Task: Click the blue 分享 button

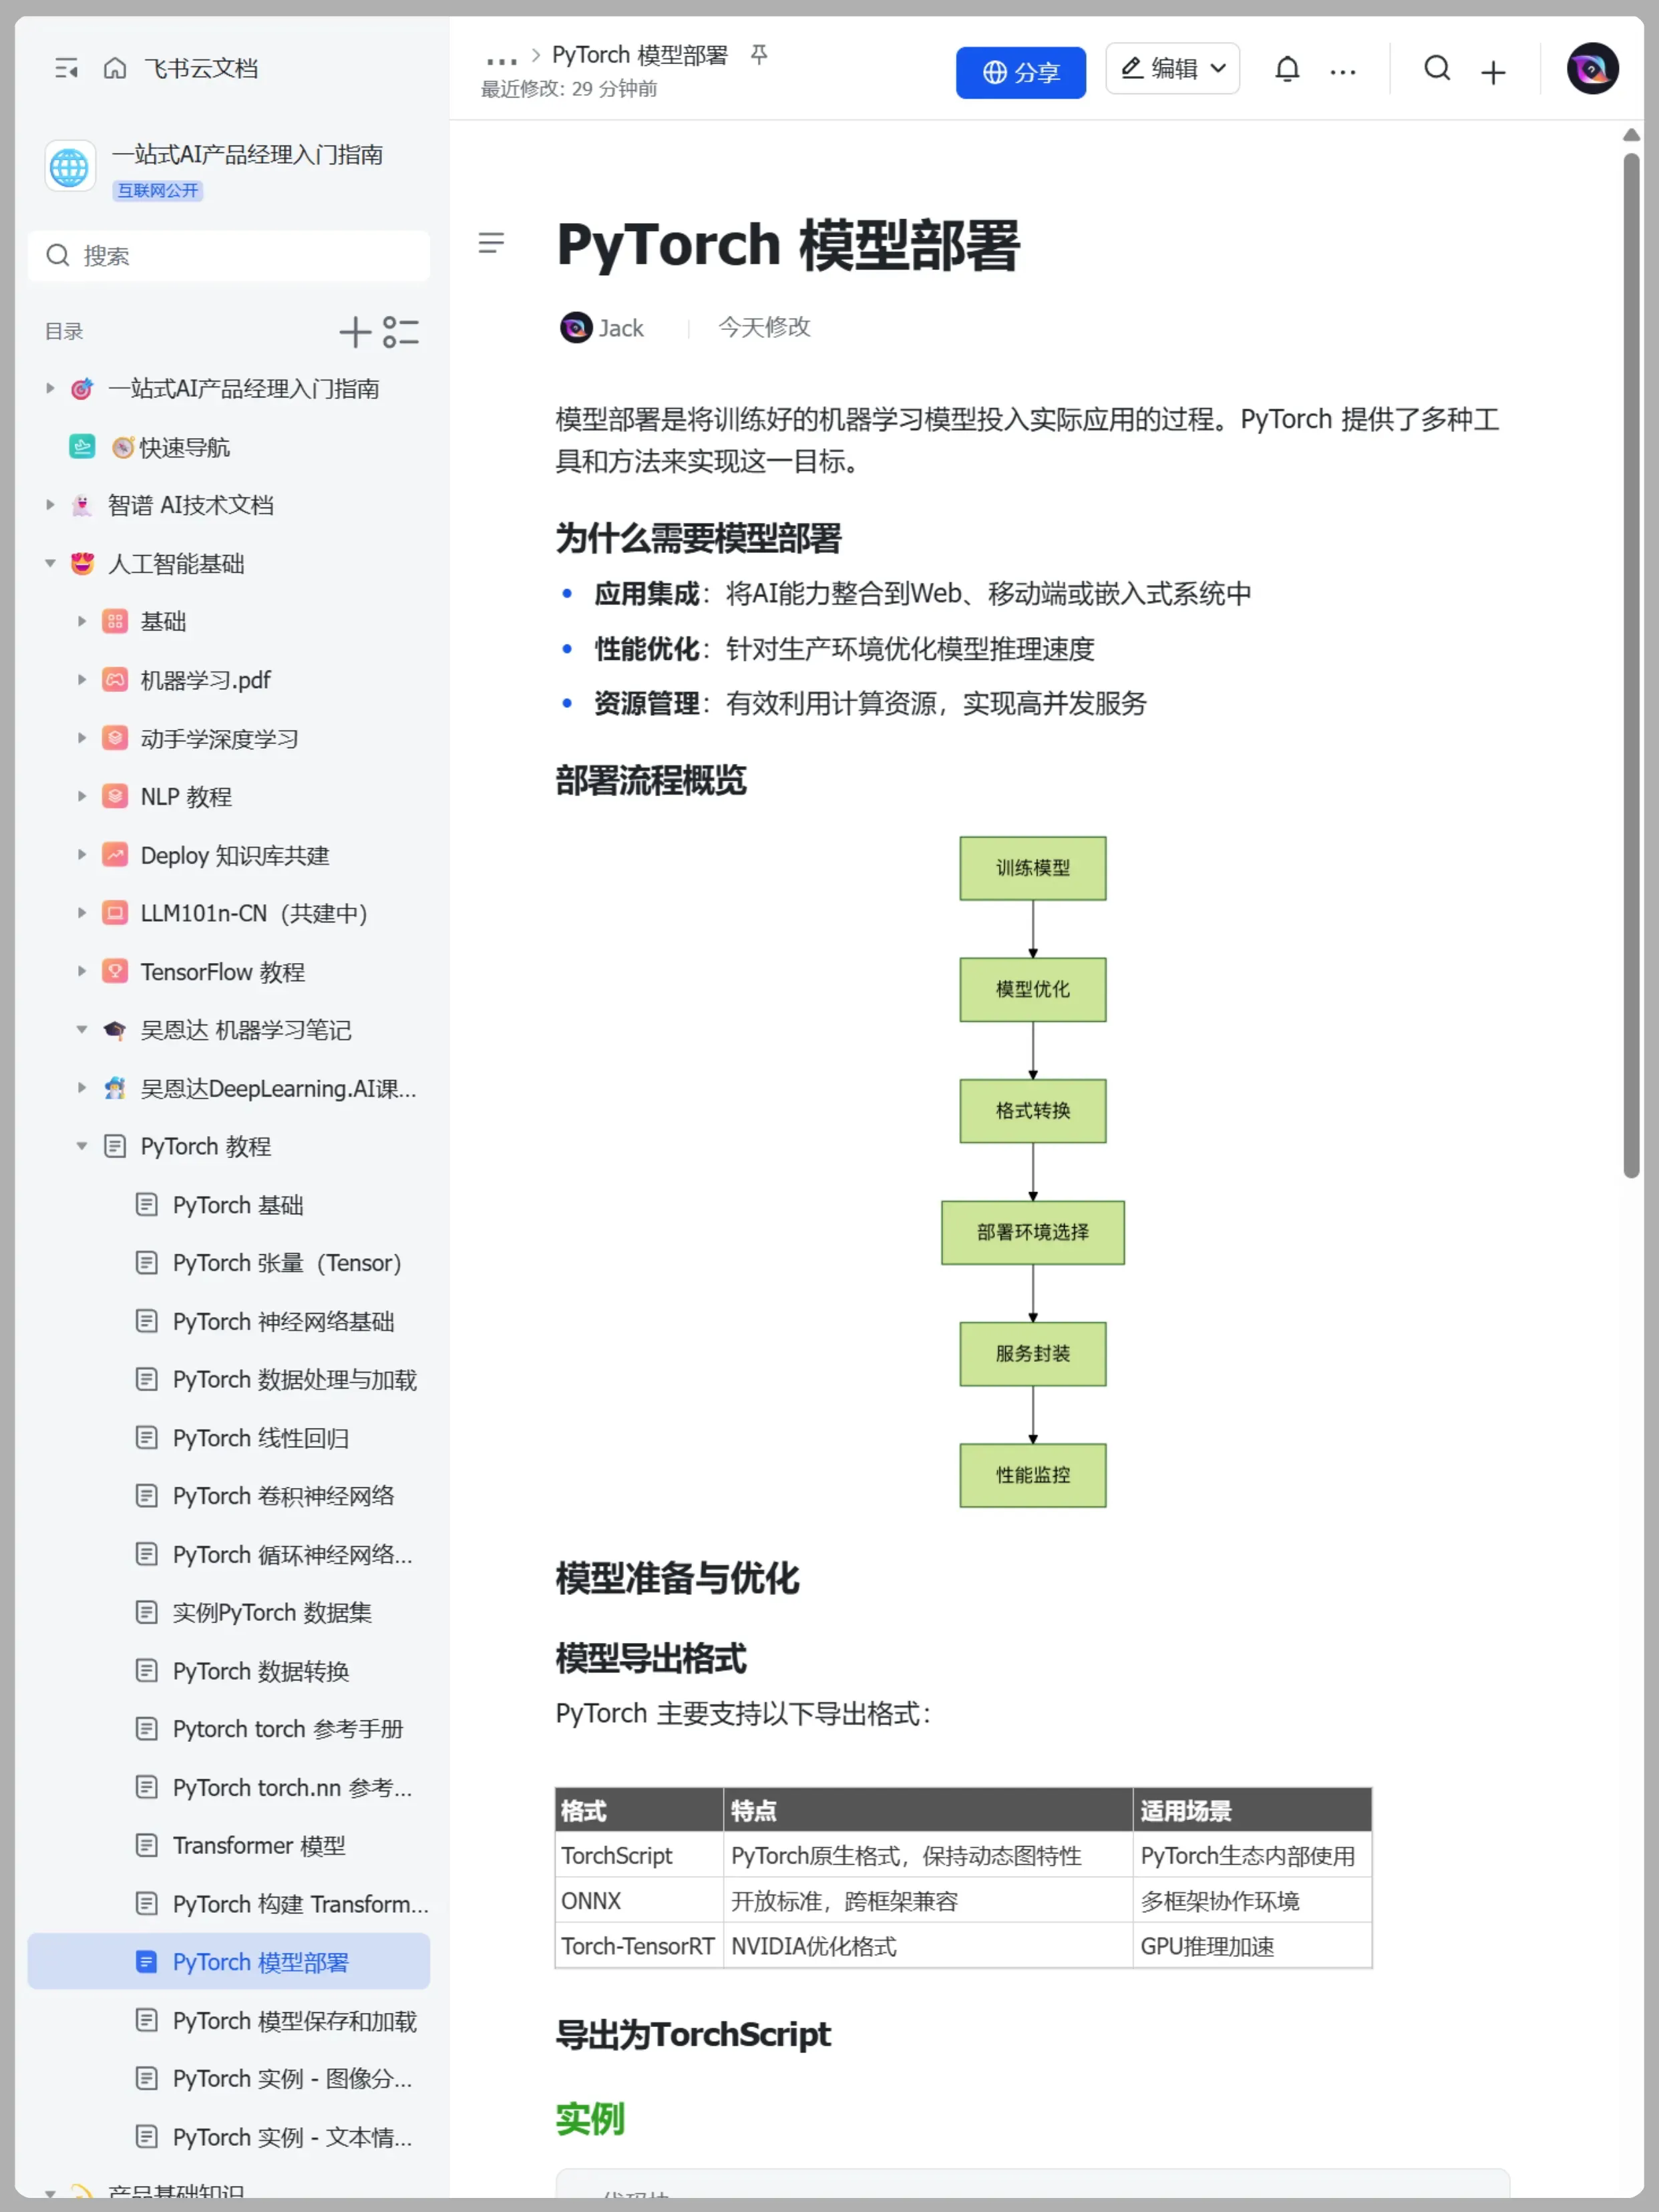Action: point(1020,72)
